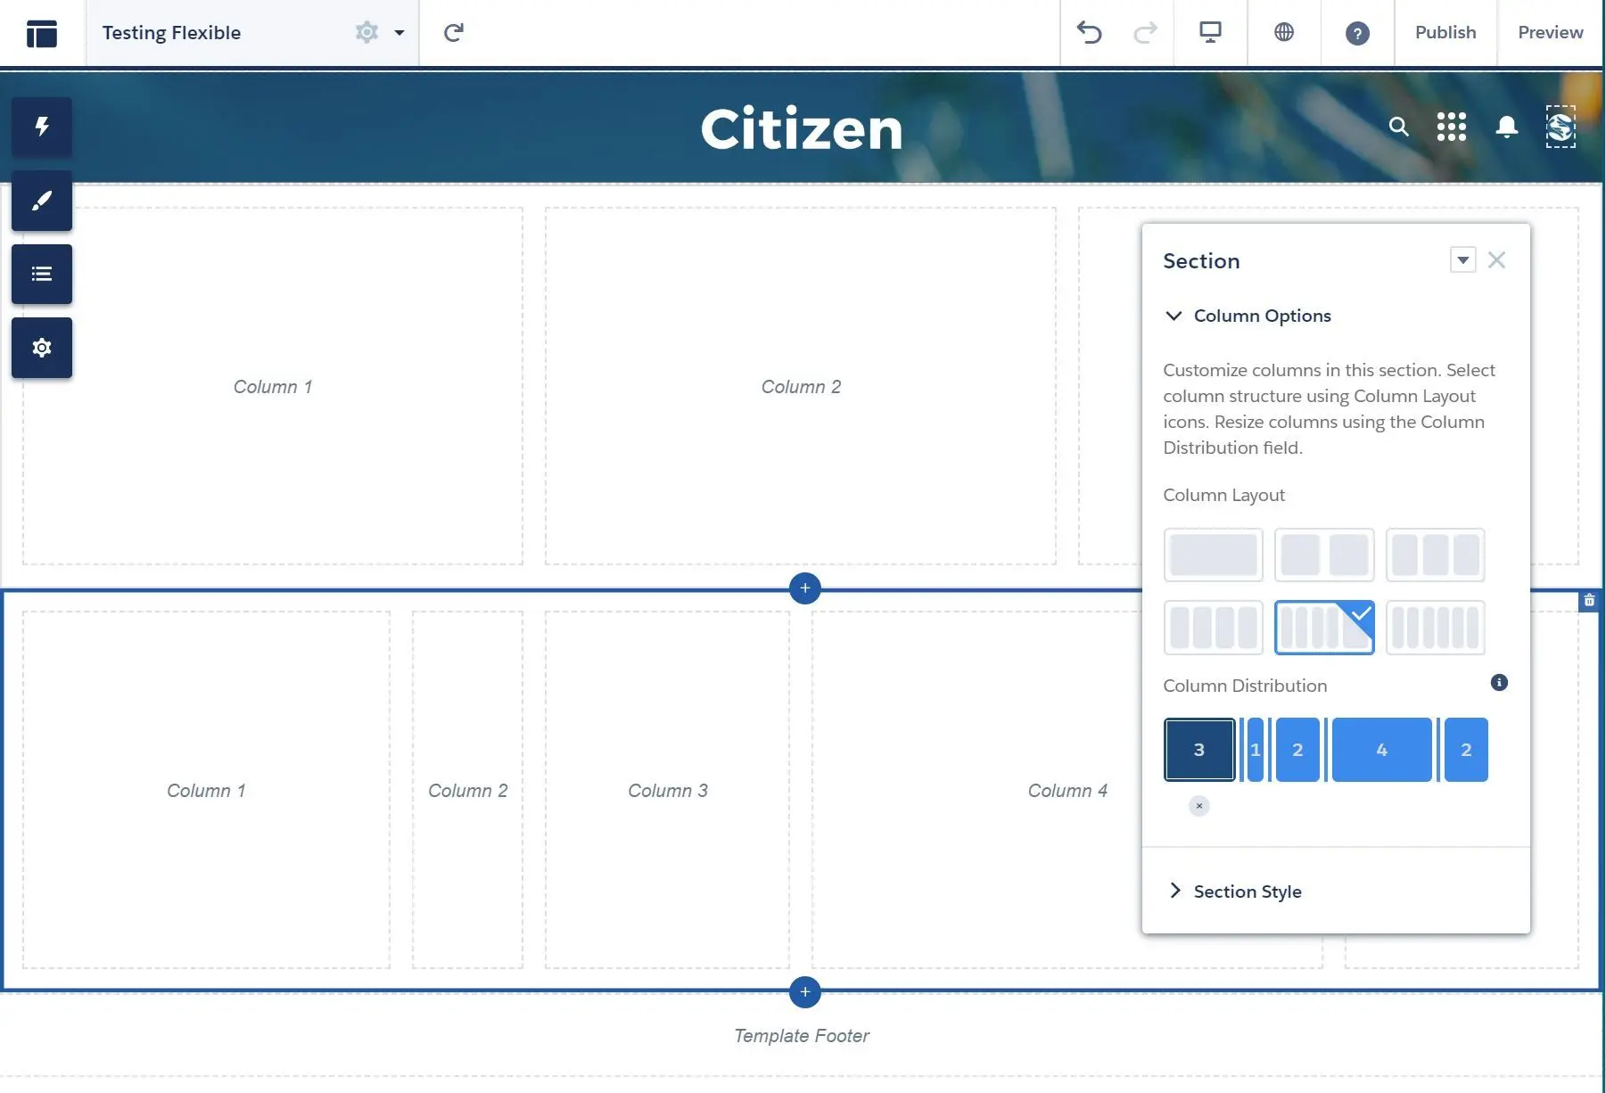Select narrow Column 2 in the bottom section
The width and height of the screenshot is (1606, 1093).
[x=467, y=790]
